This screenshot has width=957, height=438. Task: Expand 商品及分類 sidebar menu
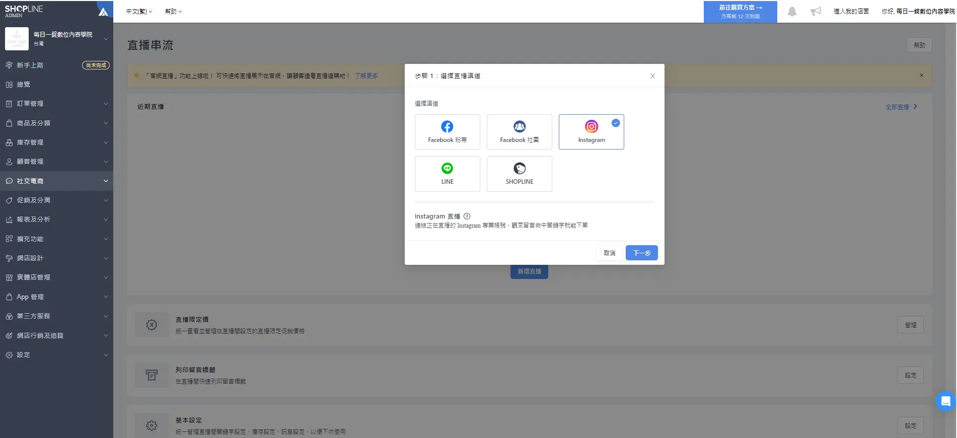point(56,123)
